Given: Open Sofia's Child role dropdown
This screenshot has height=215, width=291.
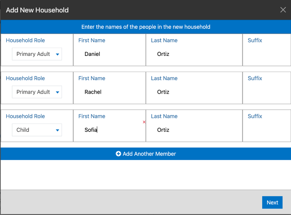Looking at the screenshot, I should point(37,130).
